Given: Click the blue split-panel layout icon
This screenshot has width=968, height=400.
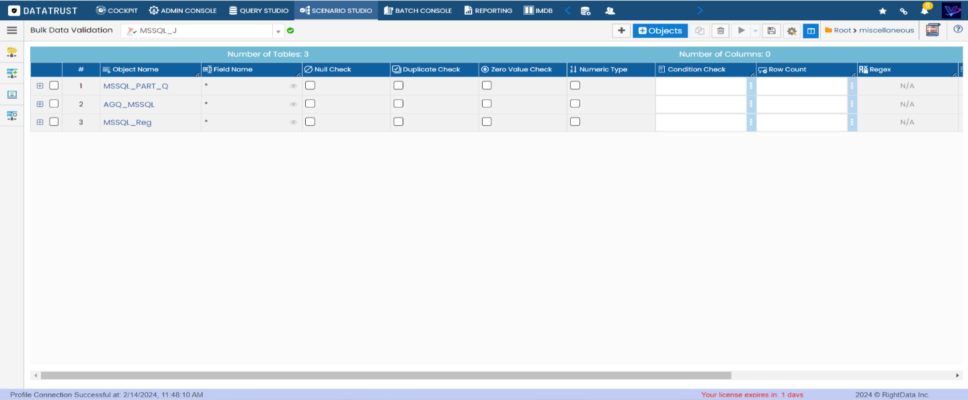Looking at the screenshot, I should pos(811,31).
